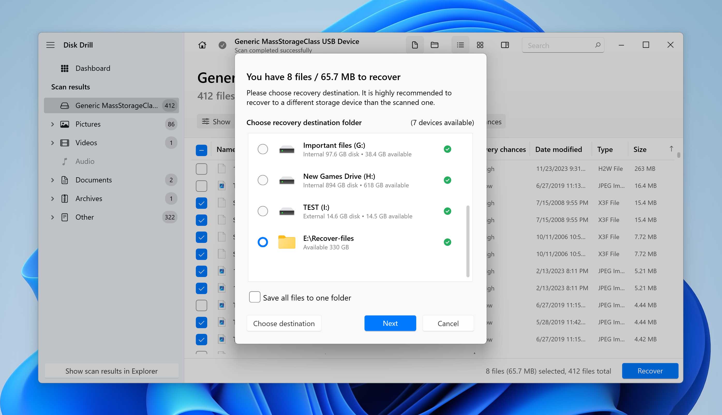Click green check beside Important files (G:)
Screen dimensions: 722x415
click(x=447, y=149)
